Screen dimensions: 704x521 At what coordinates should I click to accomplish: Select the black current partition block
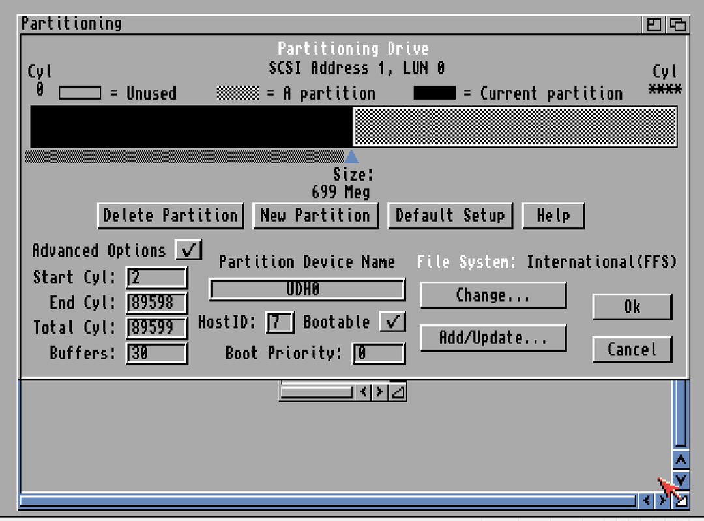tap(191, 127)
